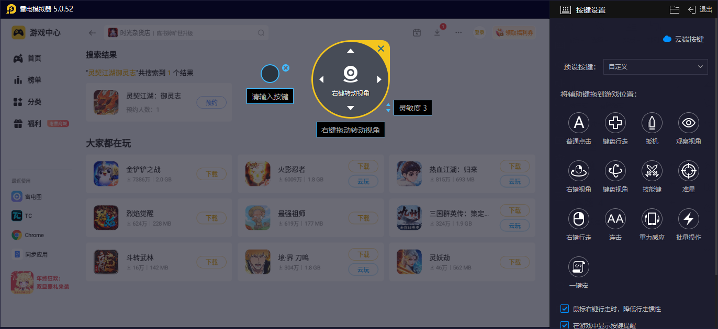Toggle 在游戏中显示按键提醒 checkbox
This screenshot has height=329, width=718.
(x=565, y=325)
